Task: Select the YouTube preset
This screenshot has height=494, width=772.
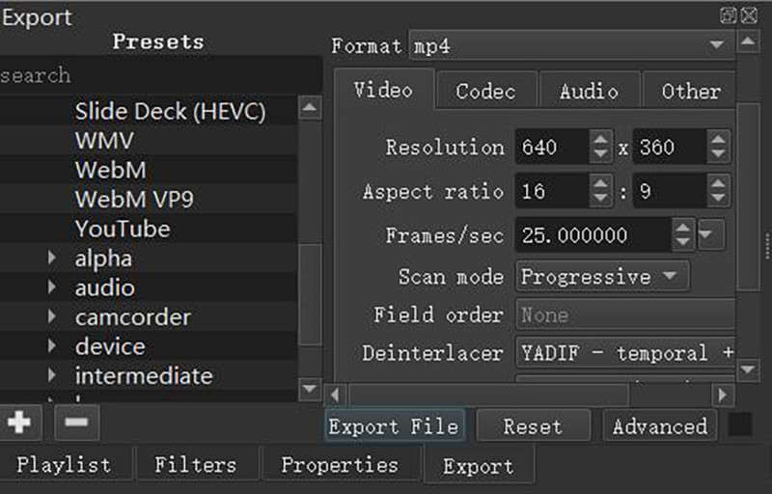Action: [x=123, y=230]
